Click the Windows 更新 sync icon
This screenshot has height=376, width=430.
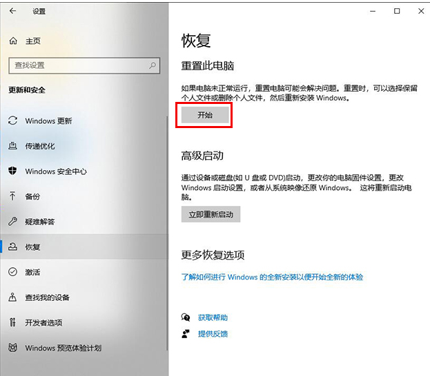point(12,121)
